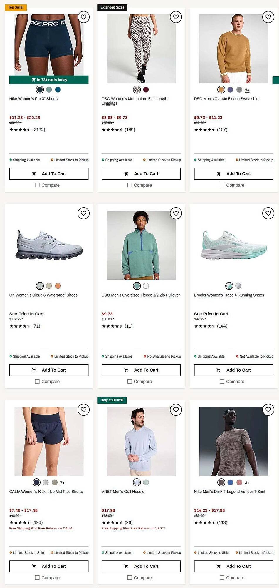The width and height of the screenshot is (279, 588).
Task: Expand the 2+ color options on the DSG sweatshirt
Action: click(x=247, y=90)
